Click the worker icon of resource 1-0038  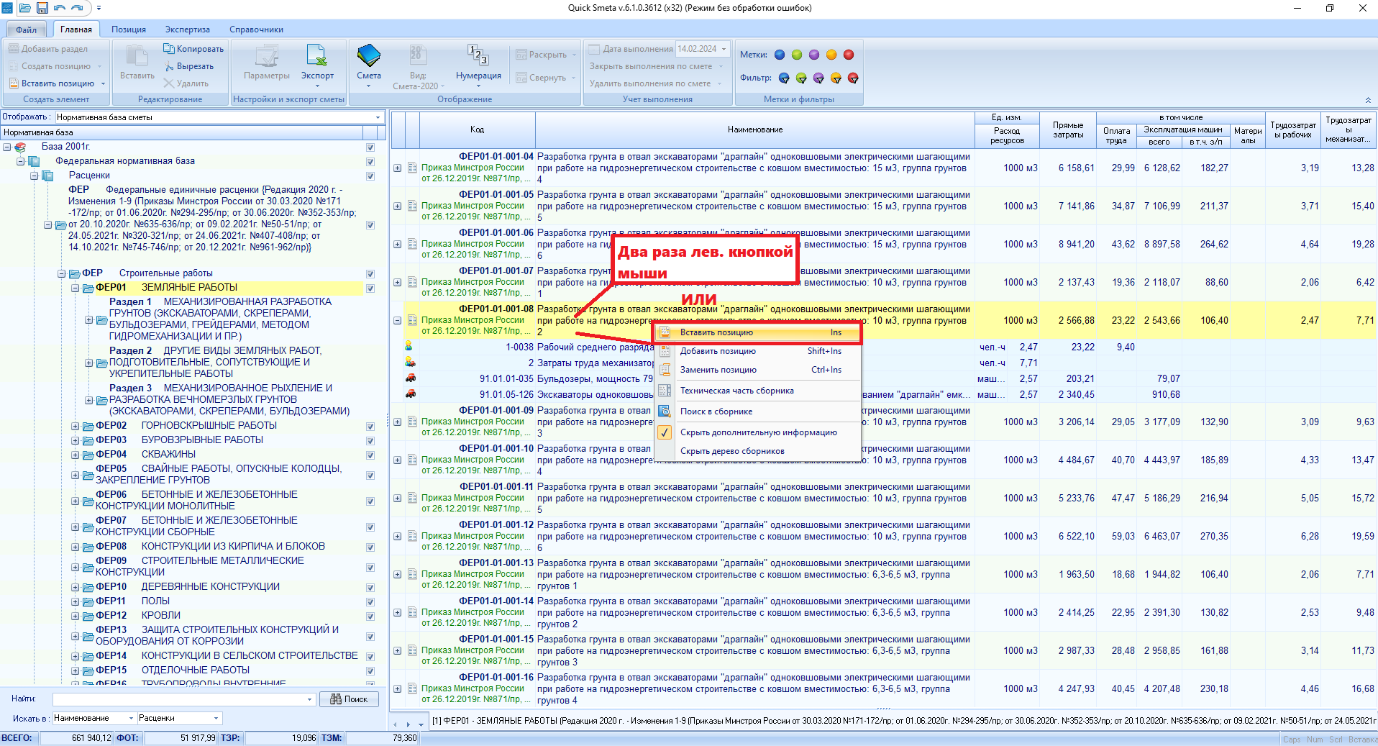(x=409, y=346)
